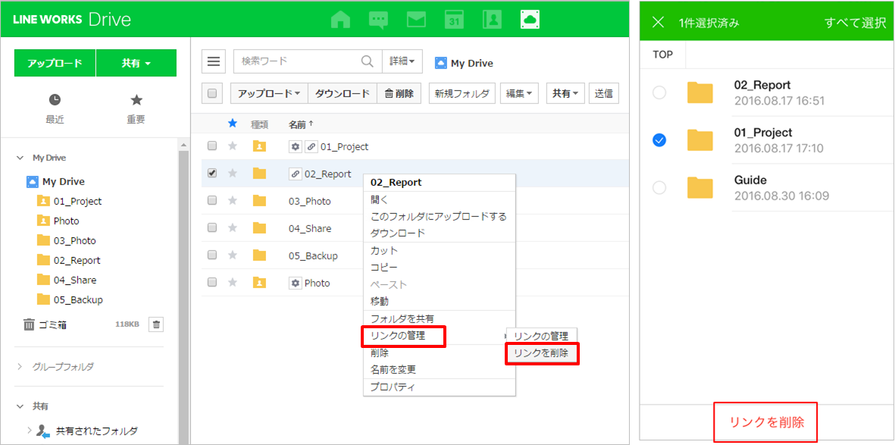Check the 01_Project row checkbox
Viewport: 895px width, 445px height.
[212, 146]
